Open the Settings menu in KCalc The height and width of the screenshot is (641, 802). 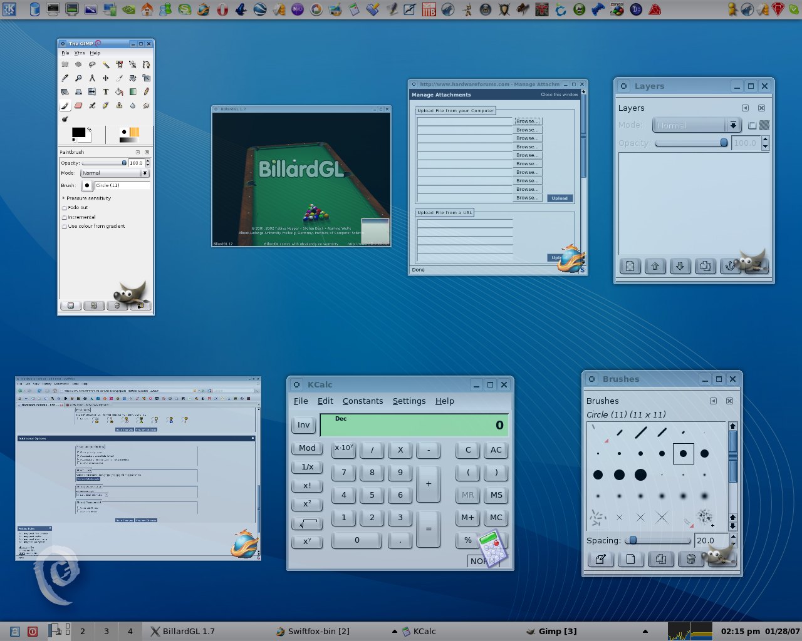pos(409,401)
